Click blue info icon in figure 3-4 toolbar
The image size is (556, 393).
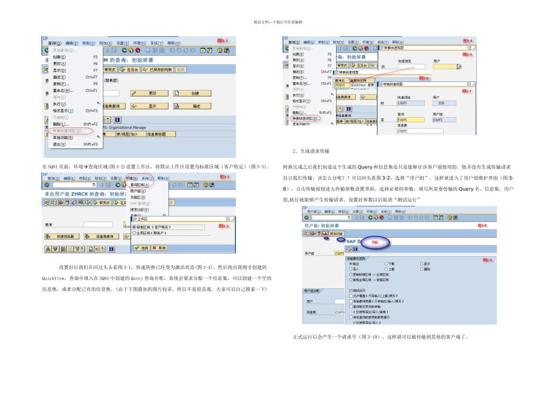point(348,109)
